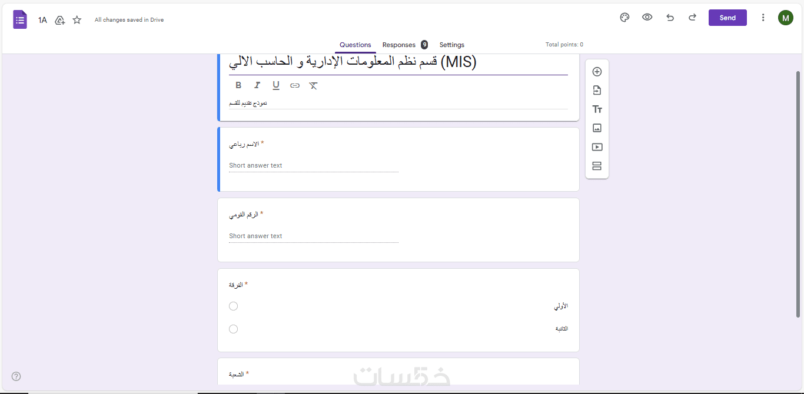Add a new section
Image resolution: width=804 pixels, height=394 pixels.
[x=597, y=166]
